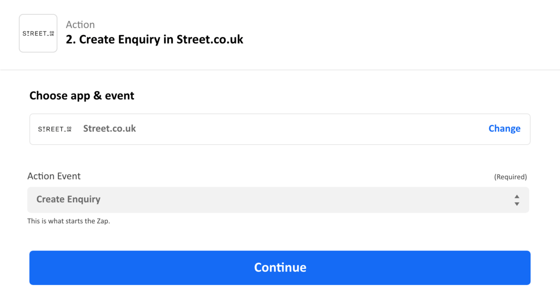The height and width of the screenshot is (306, 560).
Task: Click the Required label next to Action Event
Action: click(x=510, y=177)
